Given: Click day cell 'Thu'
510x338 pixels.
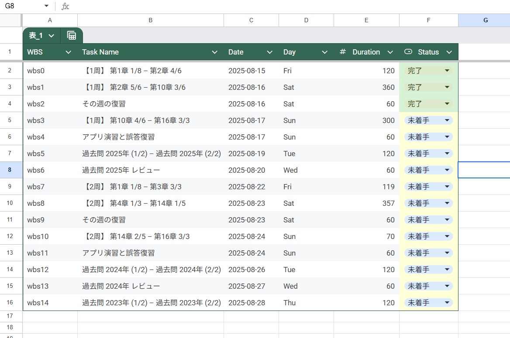Looking at the screenshot, I should 306,303.
